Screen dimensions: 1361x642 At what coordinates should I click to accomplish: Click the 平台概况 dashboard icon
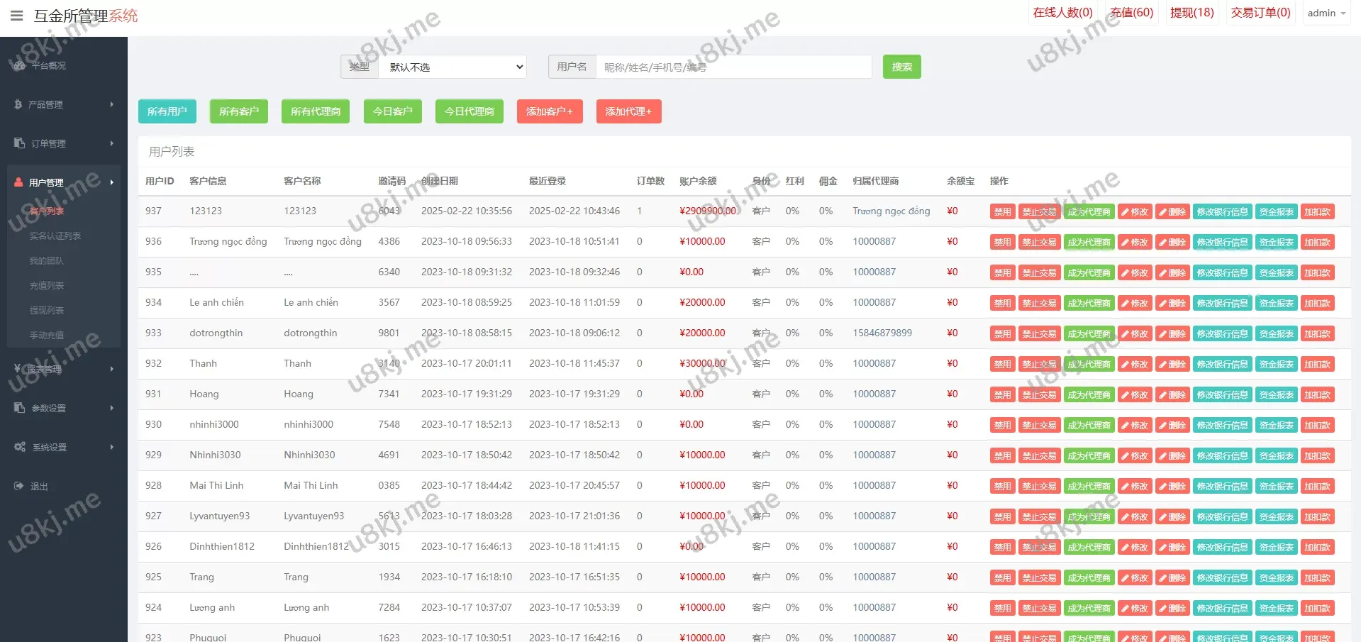19,65
